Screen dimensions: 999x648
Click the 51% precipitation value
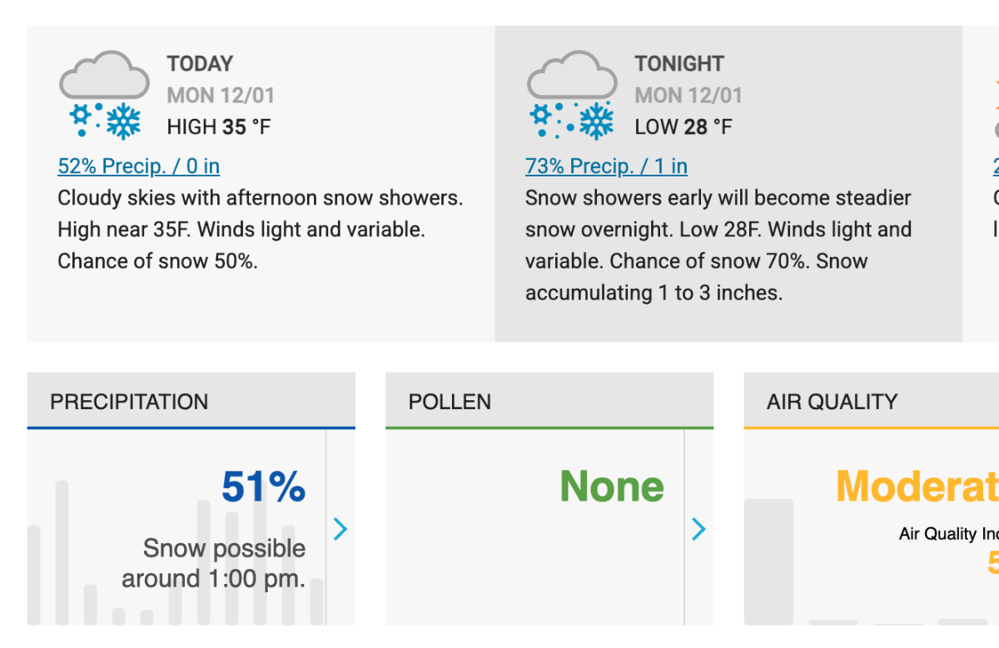click(263, 487)
